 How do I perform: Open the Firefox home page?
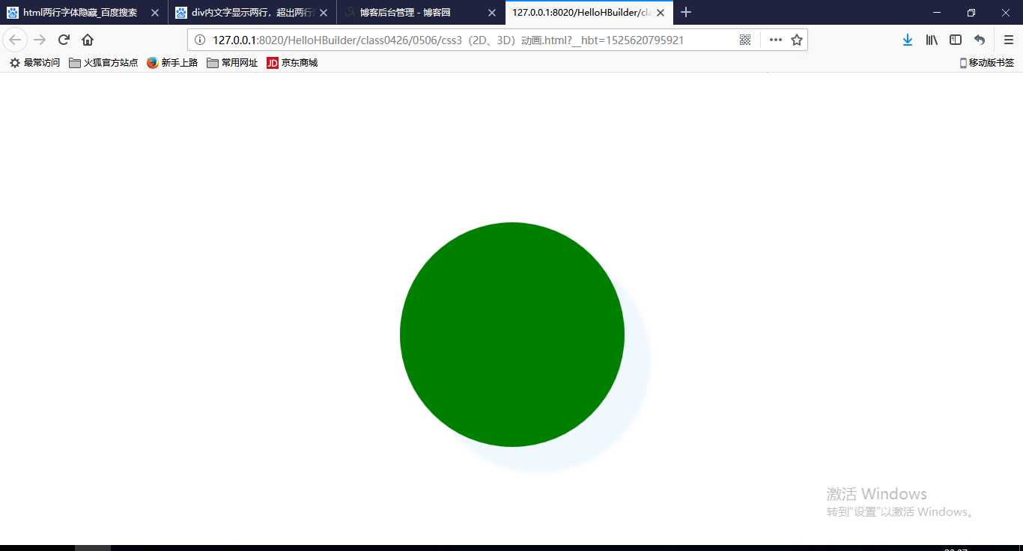click(x=88, y=40)
